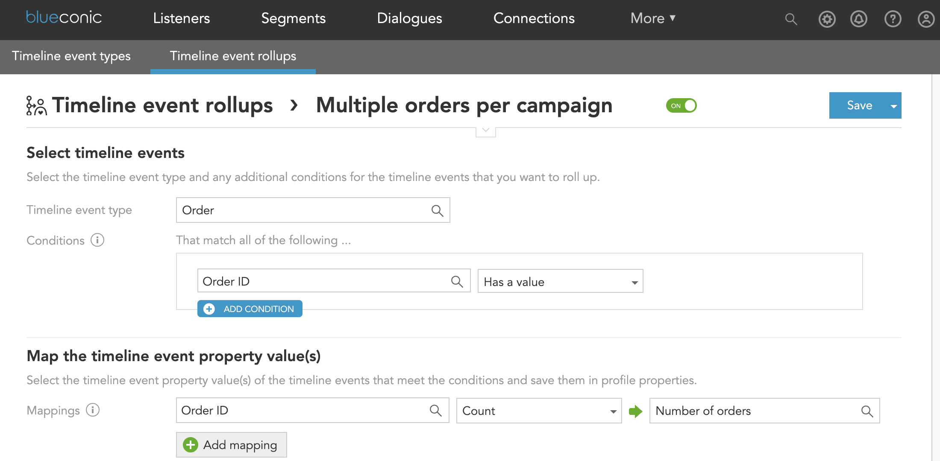Click the search icon in header

click(x=792, y=18)
